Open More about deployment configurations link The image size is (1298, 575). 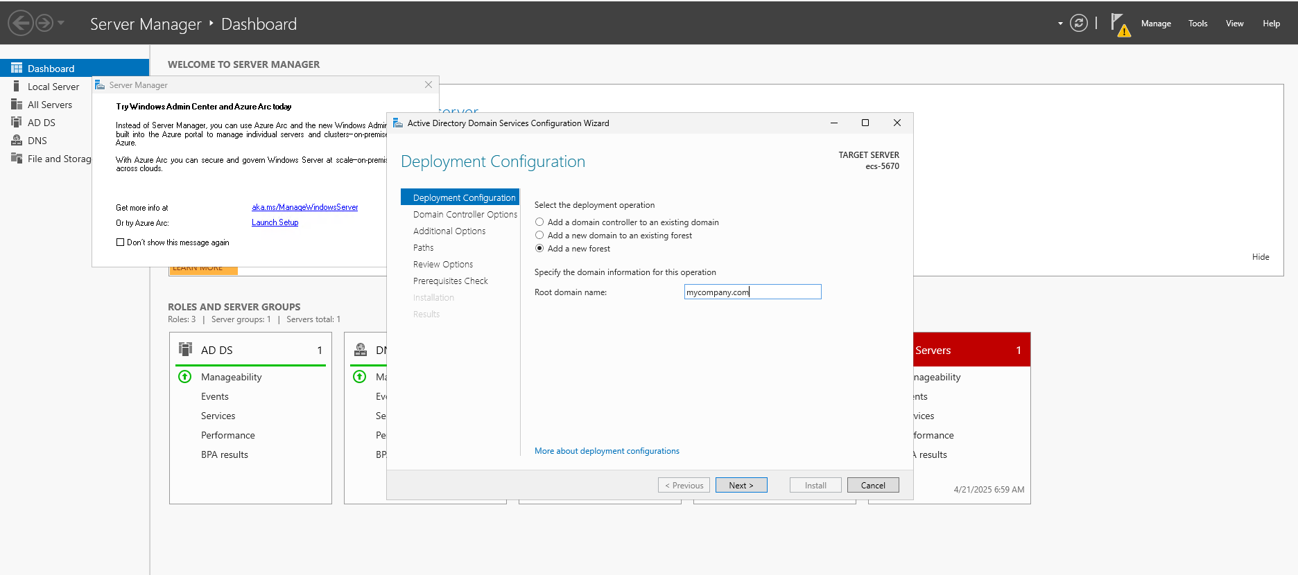tap(607, 451)
